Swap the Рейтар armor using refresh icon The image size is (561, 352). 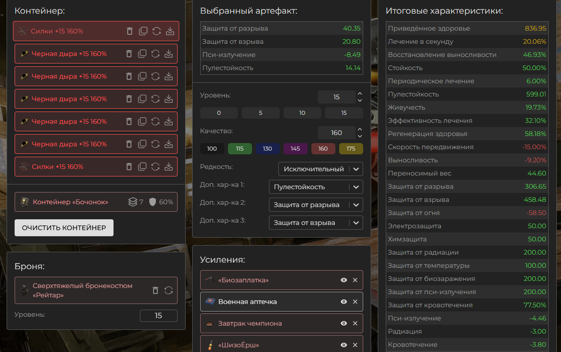[169, 290]
